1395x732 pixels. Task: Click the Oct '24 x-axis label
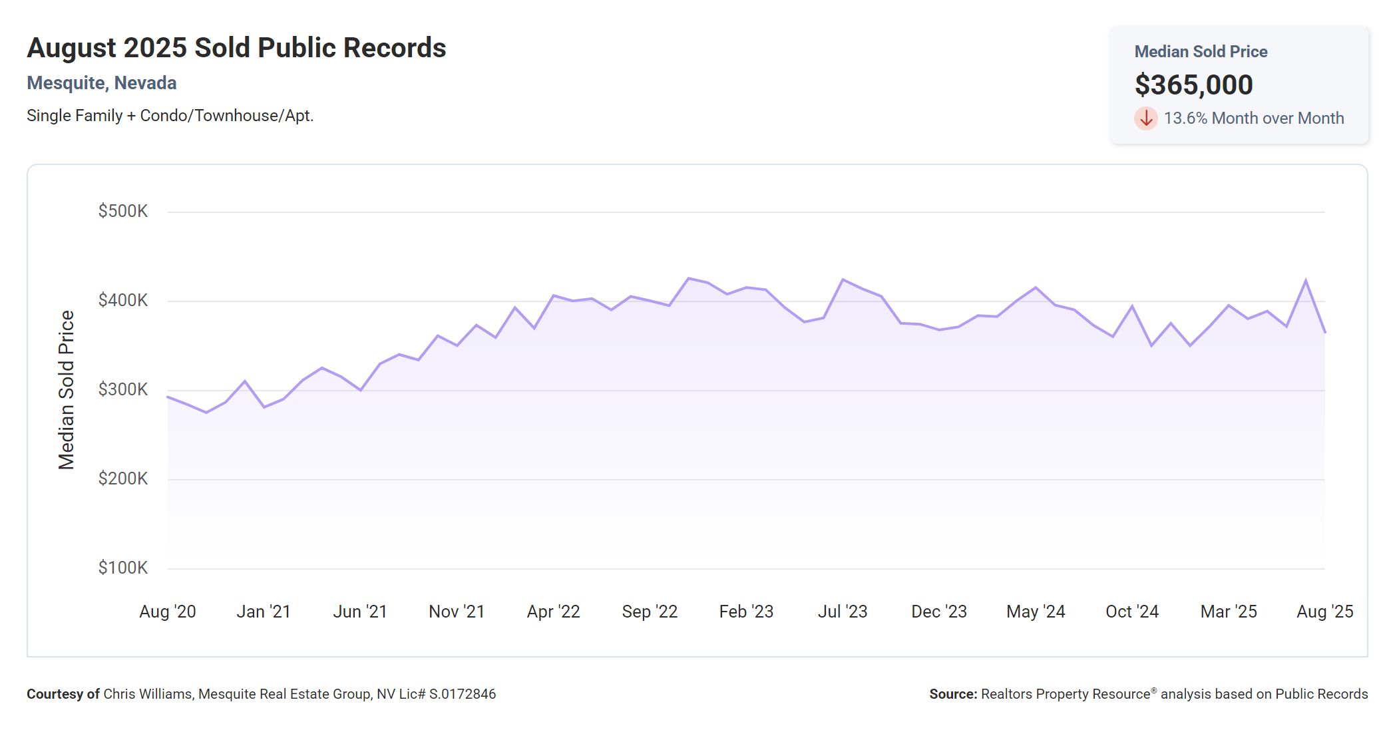(1131, 612)
